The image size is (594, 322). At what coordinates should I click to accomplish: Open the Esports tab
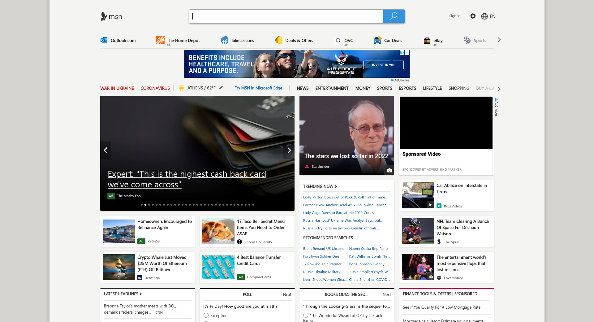407,88
